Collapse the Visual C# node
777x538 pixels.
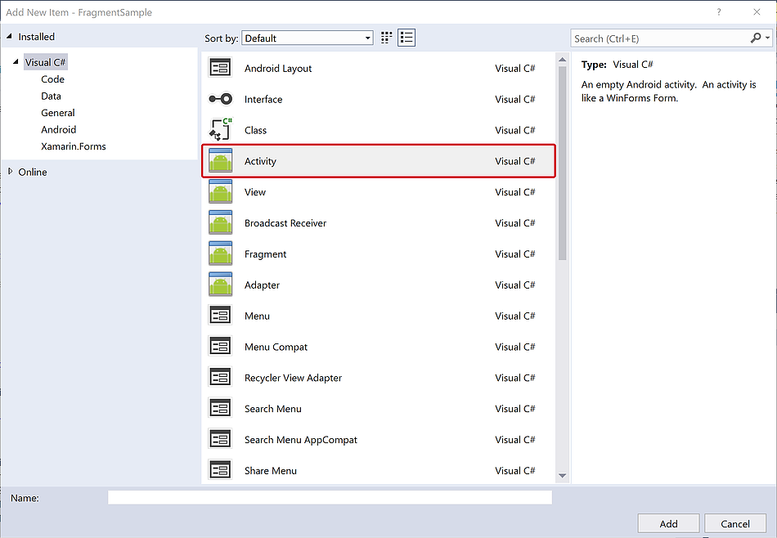tap(16, 62)
